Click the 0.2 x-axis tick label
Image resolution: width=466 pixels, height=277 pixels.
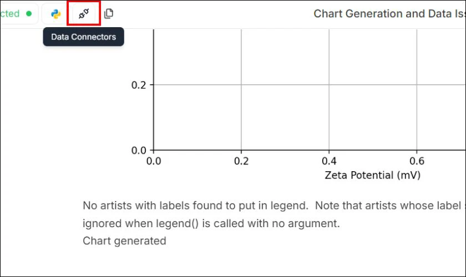[x=241, y=161]
